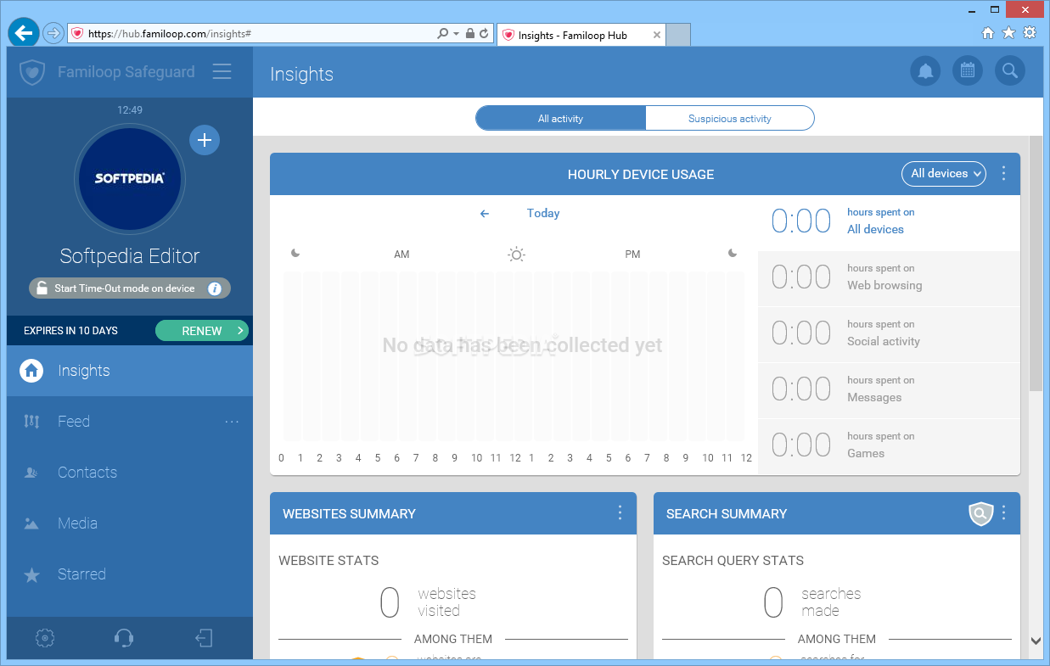Open the headset support icon
The image size is (1050, 666).
124,638
